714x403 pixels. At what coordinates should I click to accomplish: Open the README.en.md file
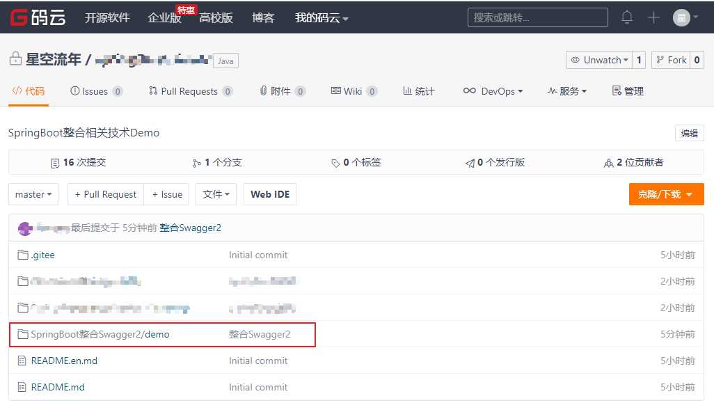(x=64, y=361)
